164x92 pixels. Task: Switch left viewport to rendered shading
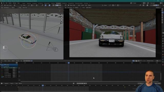(60, 5)
